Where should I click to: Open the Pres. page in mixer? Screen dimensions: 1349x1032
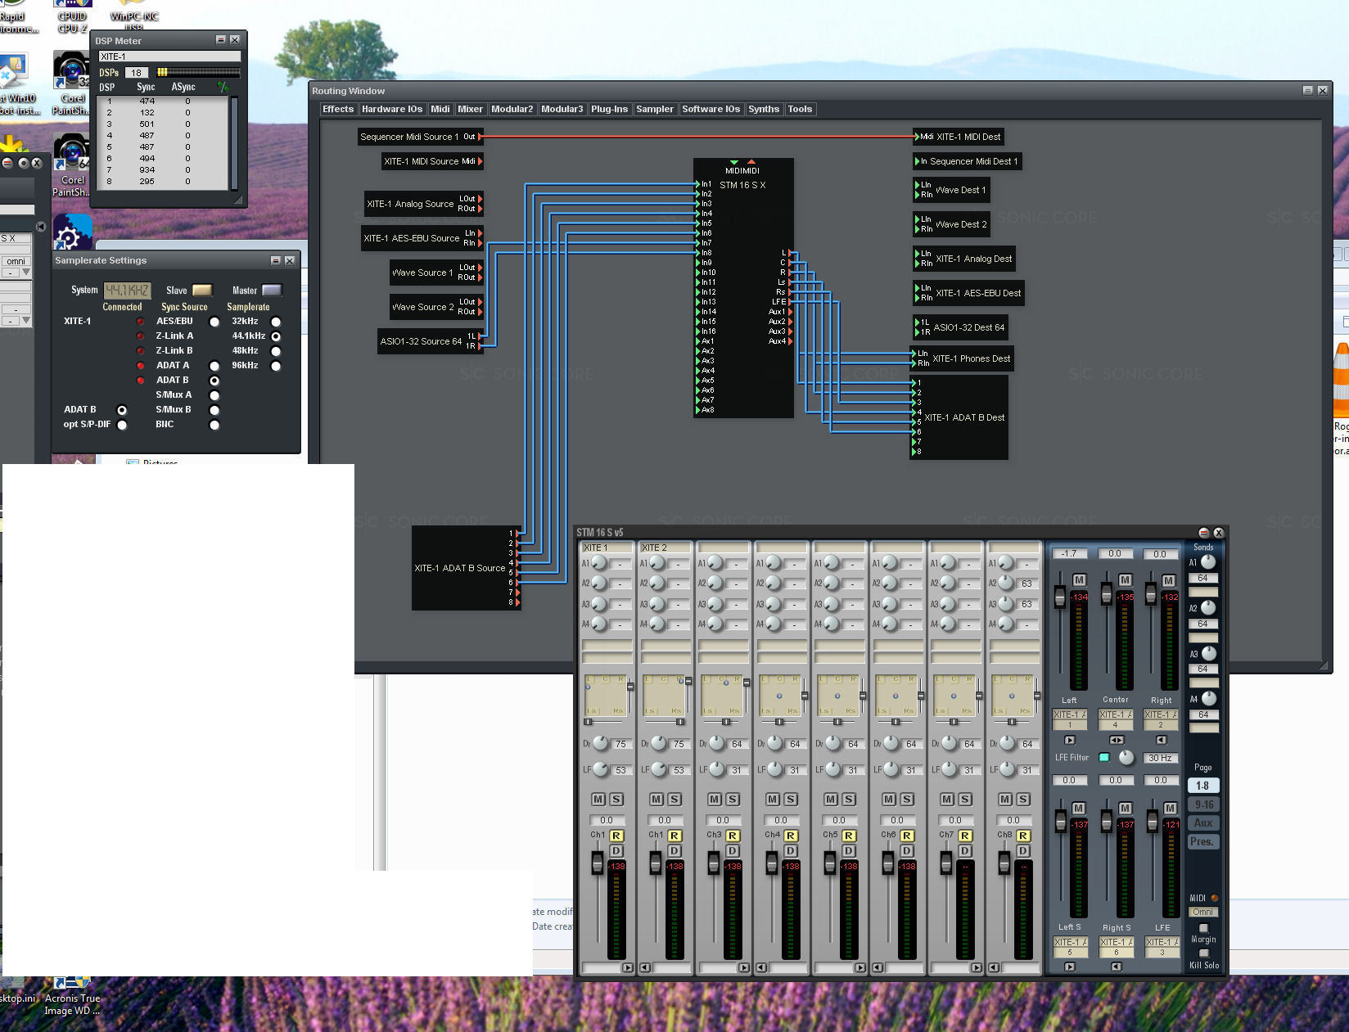pos(1202,842)
